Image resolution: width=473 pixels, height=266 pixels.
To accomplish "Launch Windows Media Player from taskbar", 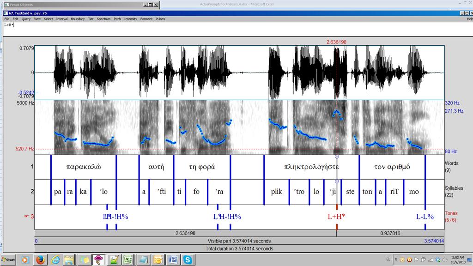I will pyautogui.click(x=25, y=260).
